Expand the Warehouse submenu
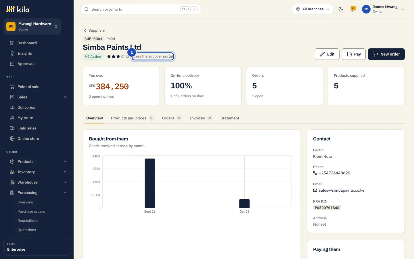Screen dimensions: 414x259 (65, 182)
